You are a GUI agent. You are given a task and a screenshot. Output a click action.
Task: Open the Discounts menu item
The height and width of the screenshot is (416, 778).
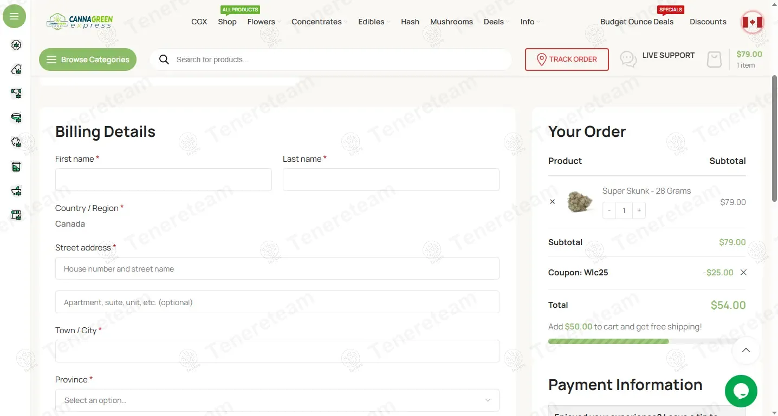[708, 22]
